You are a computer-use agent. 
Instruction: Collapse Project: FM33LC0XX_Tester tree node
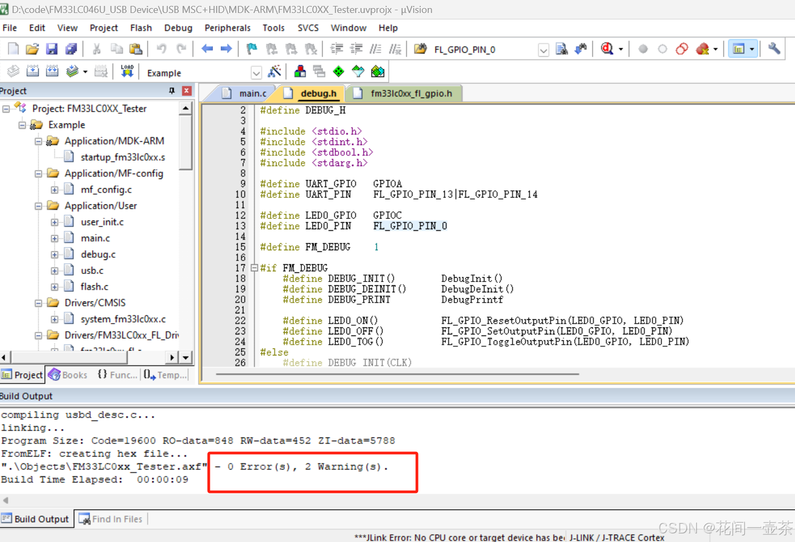[x=6, y=109]
